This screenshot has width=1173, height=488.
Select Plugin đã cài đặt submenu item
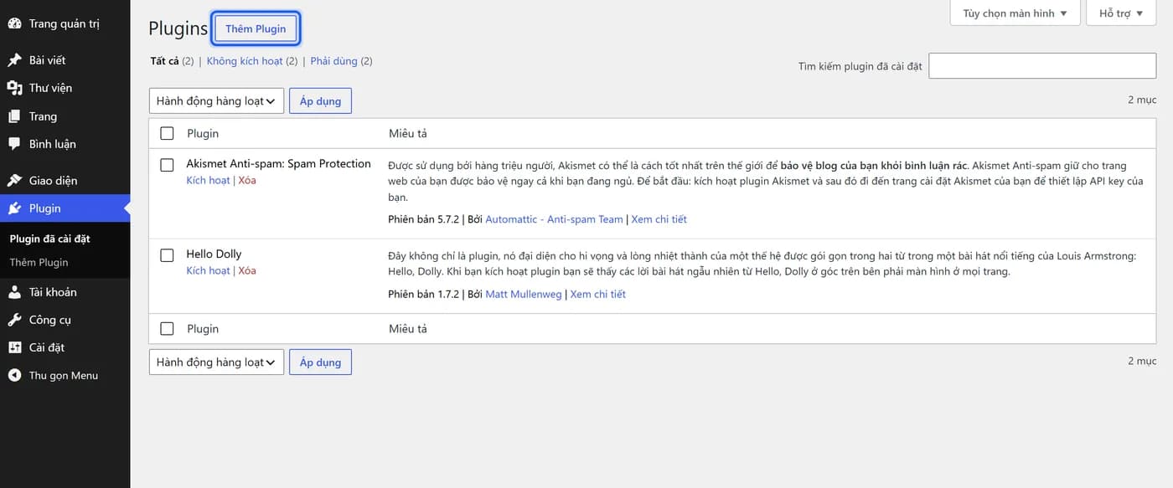(49, 239)
